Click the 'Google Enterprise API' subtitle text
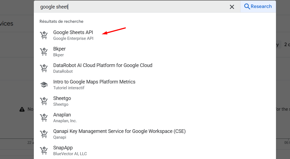This screenshot has width=290, height=159. [x=73, y=38]
